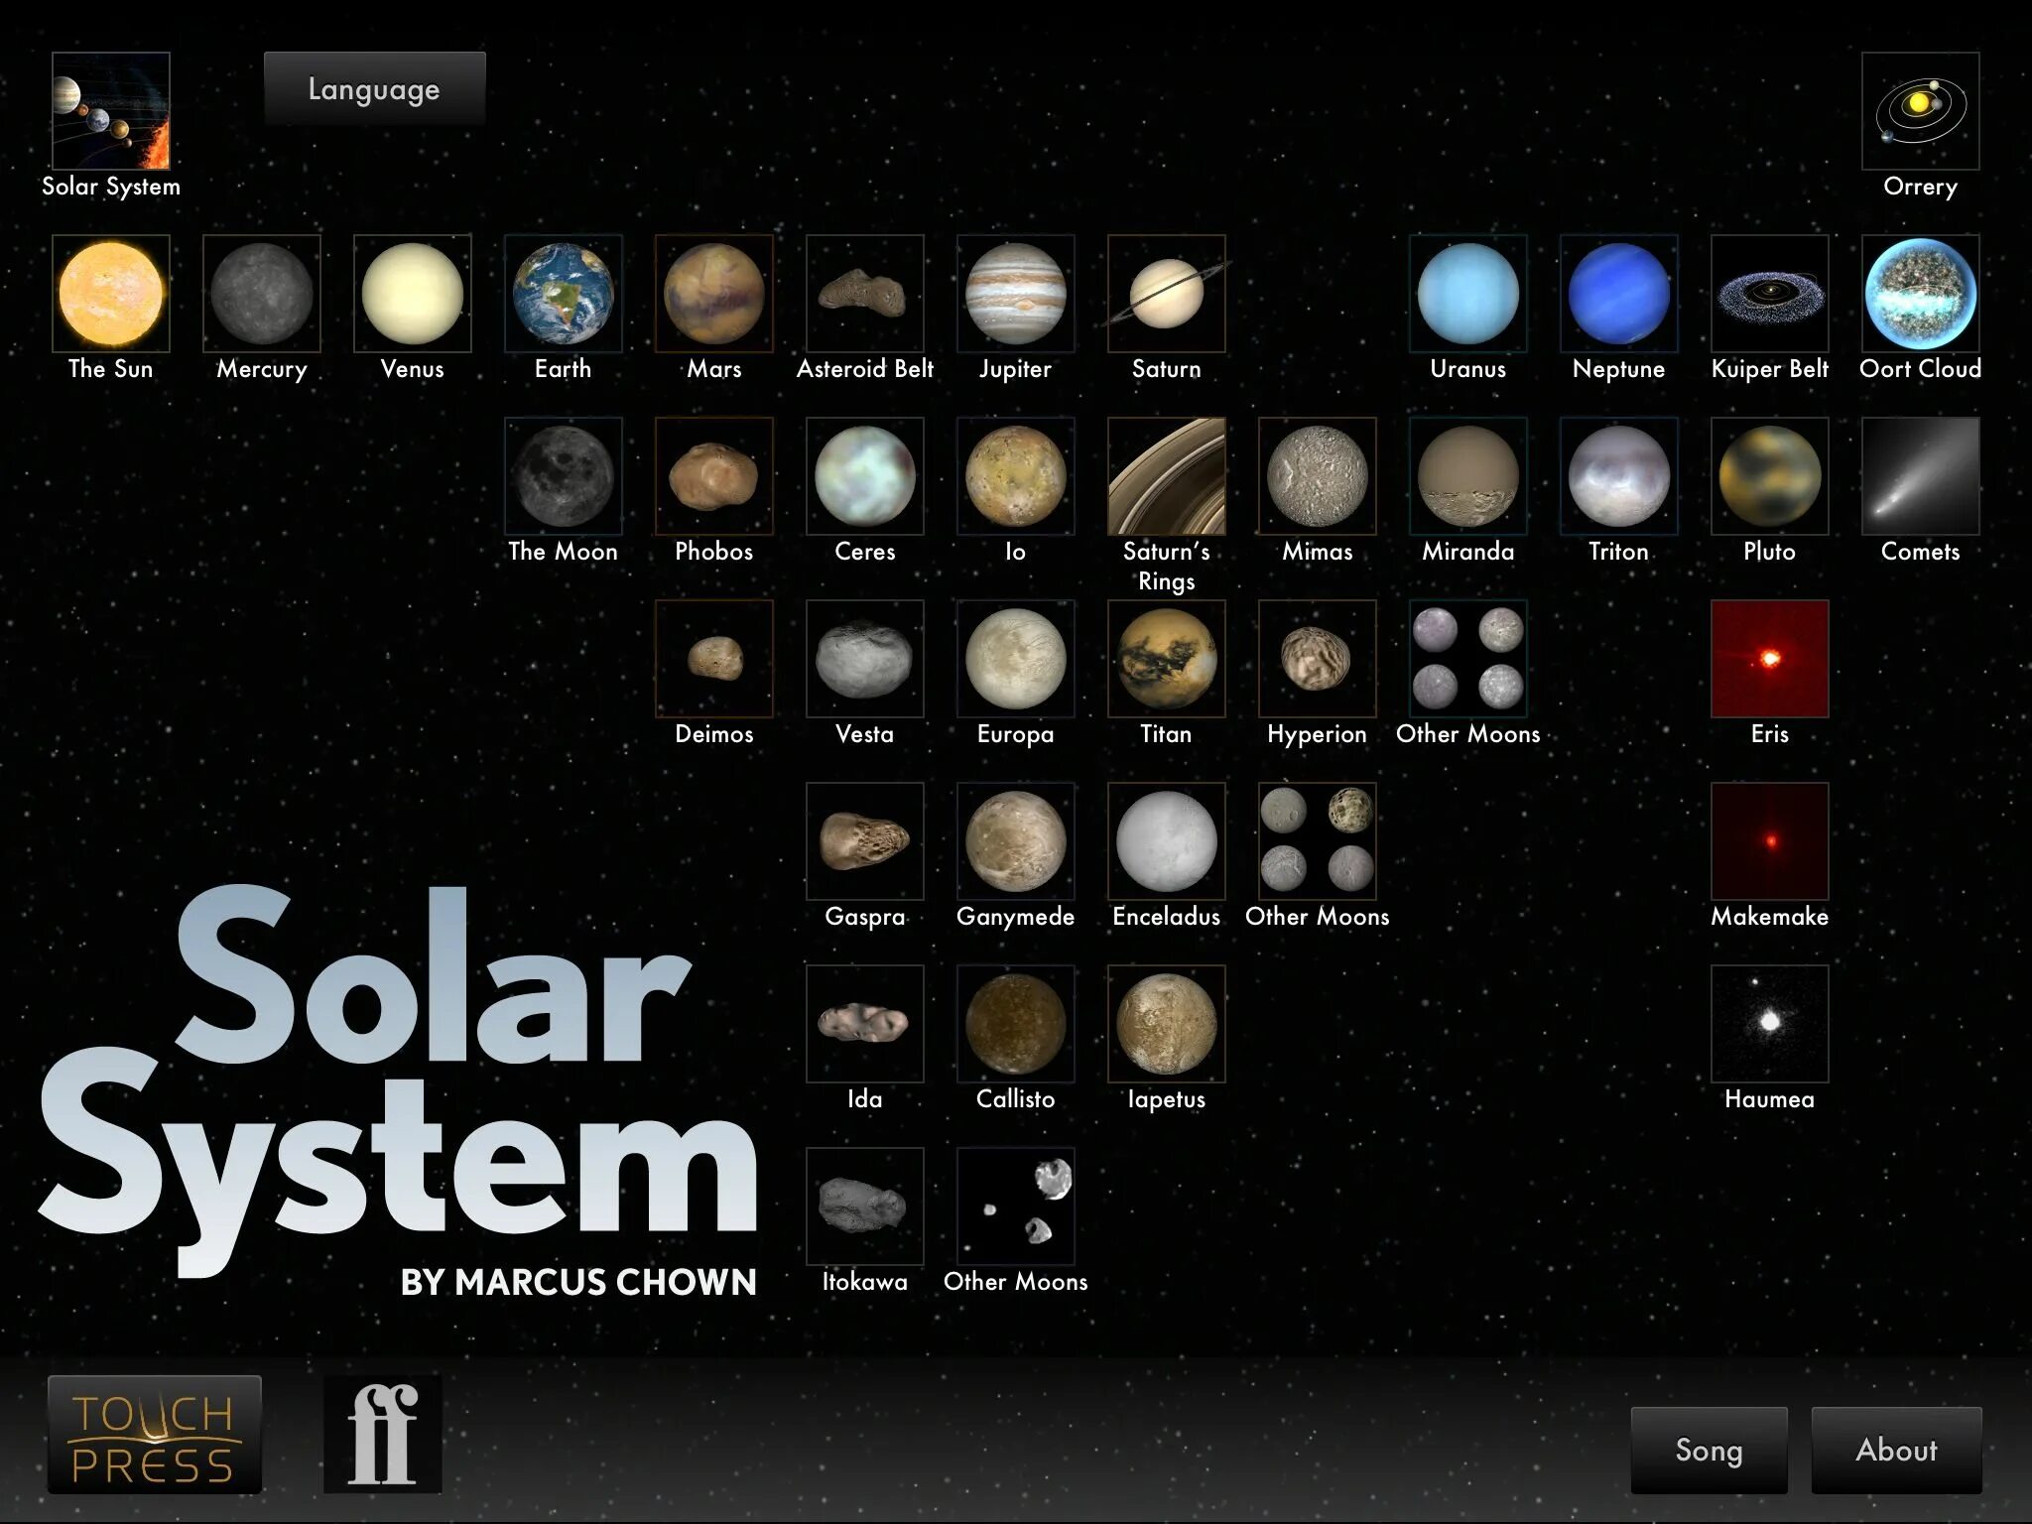Screen dimensions: 2032x1524
Task: Open the Comets icon
Action: click(x=1920, y=476)
